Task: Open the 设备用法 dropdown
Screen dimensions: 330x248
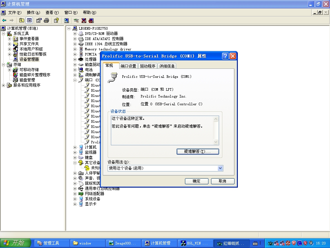Action: 220,168
